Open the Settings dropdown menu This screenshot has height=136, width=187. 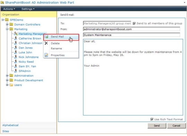(x=28, y=9)
